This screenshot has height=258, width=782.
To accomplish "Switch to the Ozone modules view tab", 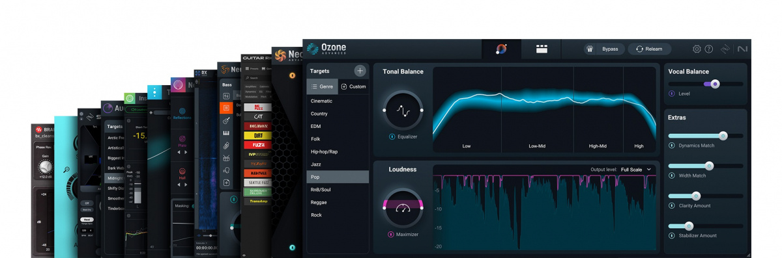I will [x=542, y=49].
